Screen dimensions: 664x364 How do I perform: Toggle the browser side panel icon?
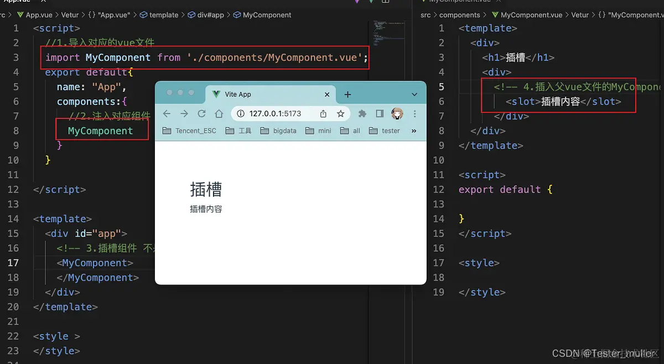pos(380,113)
